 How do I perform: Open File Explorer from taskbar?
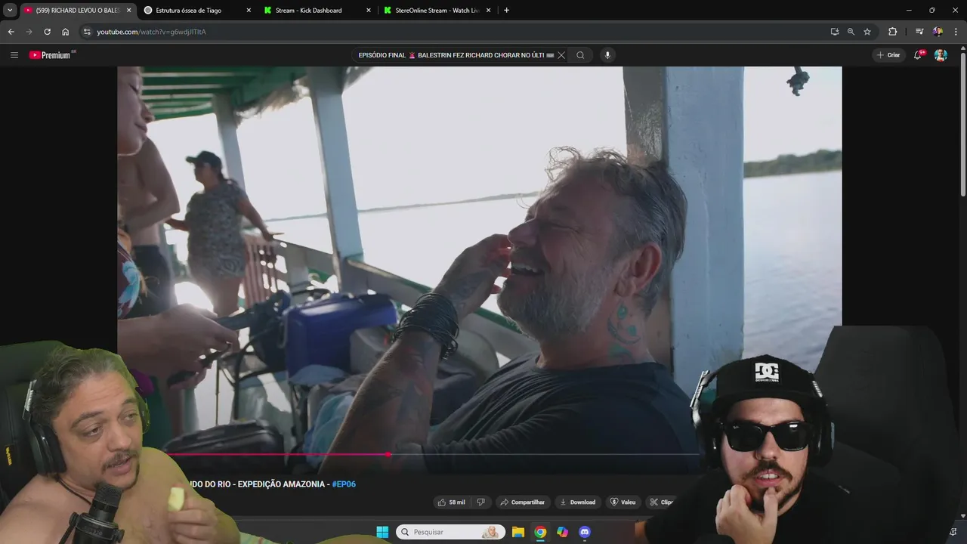pyautogui.click(x=518, y=532)
